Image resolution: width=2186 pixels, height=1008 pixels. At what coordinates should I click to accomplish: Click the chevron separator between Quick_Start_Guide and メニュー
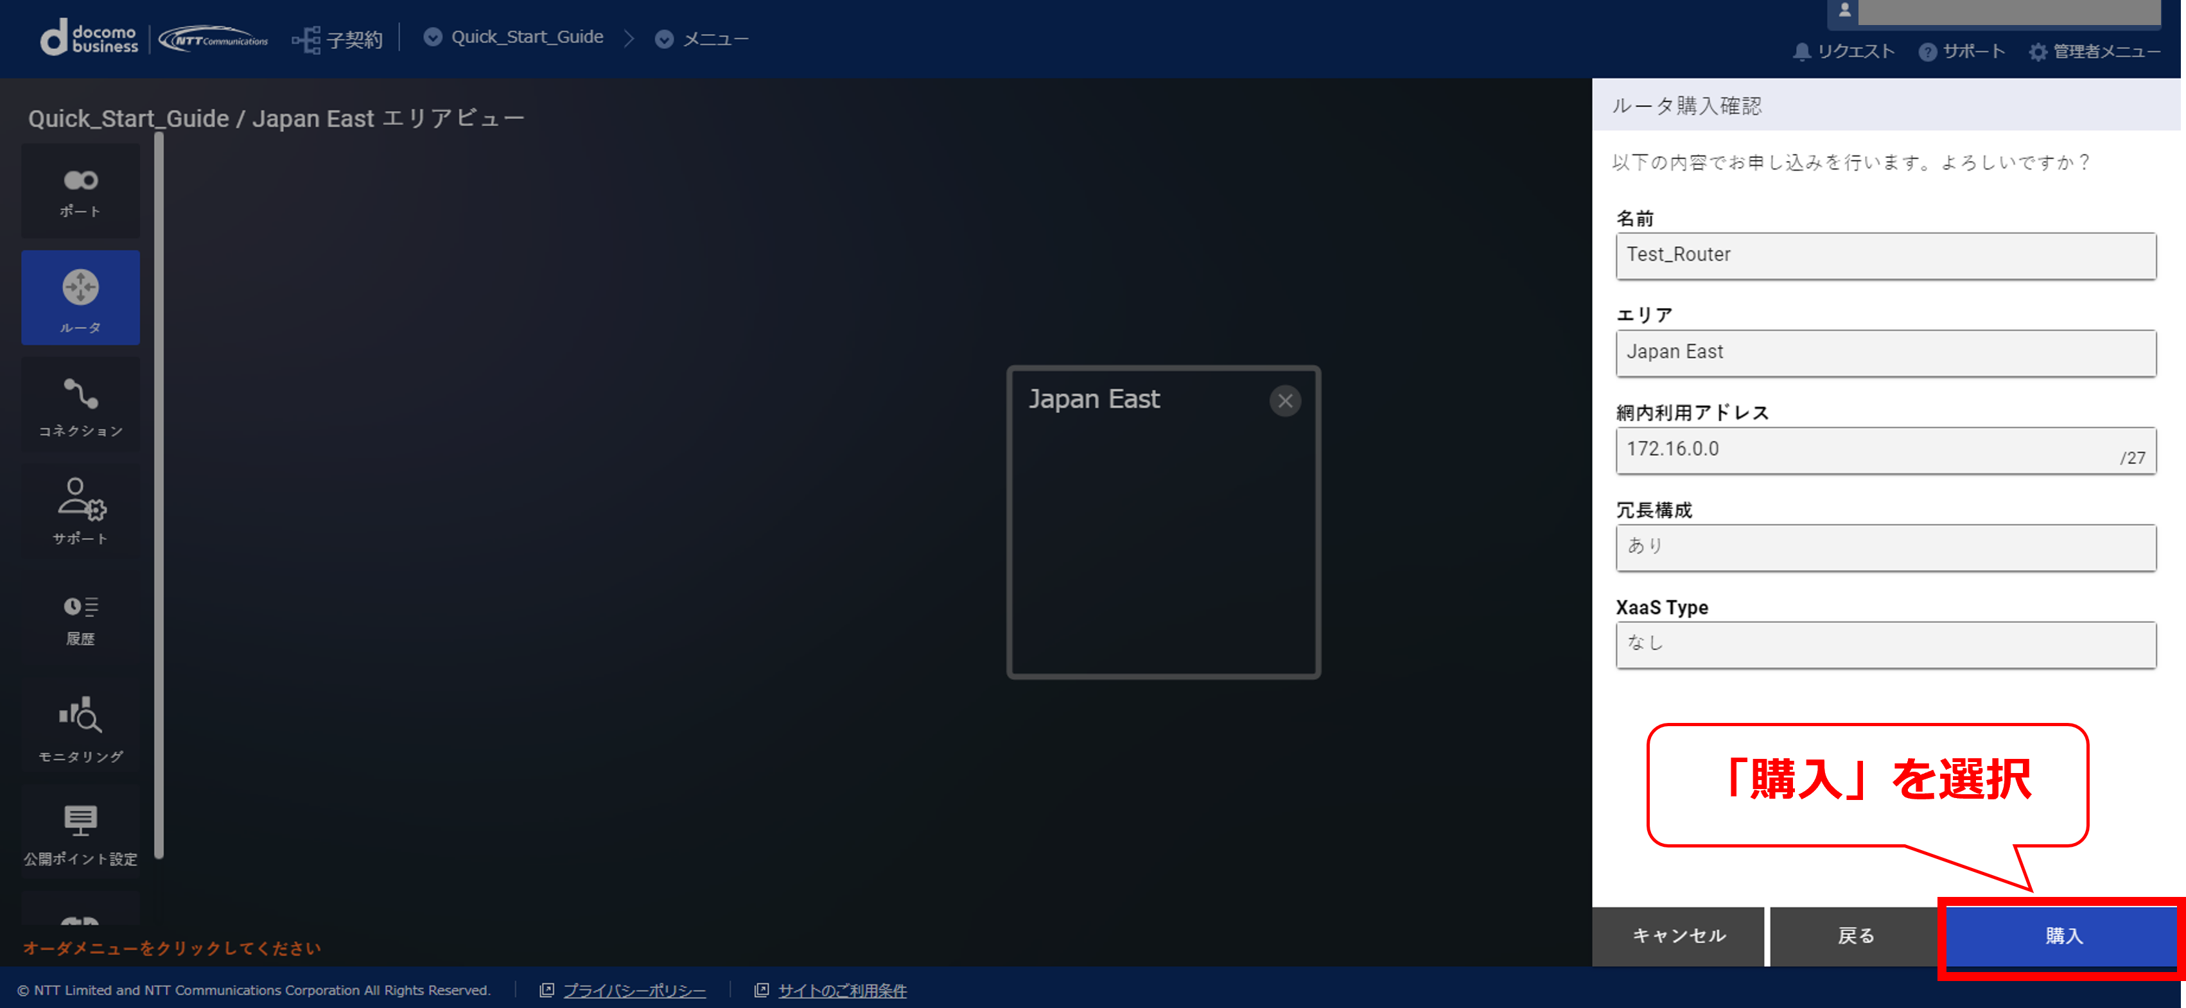click(629, 39)
